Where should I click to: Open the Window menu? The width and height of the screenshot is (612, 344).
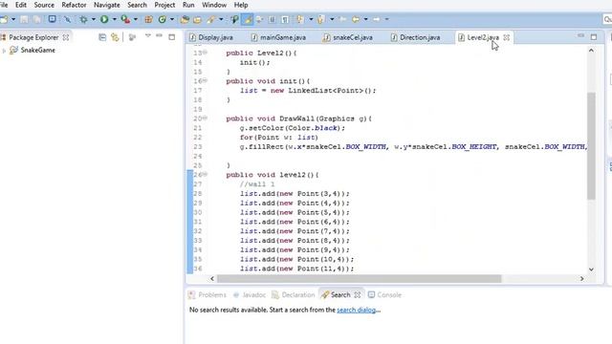click(x=214, y=5)
